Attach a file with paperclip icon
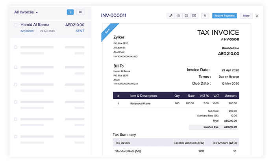272x161 pixels. 205,16
